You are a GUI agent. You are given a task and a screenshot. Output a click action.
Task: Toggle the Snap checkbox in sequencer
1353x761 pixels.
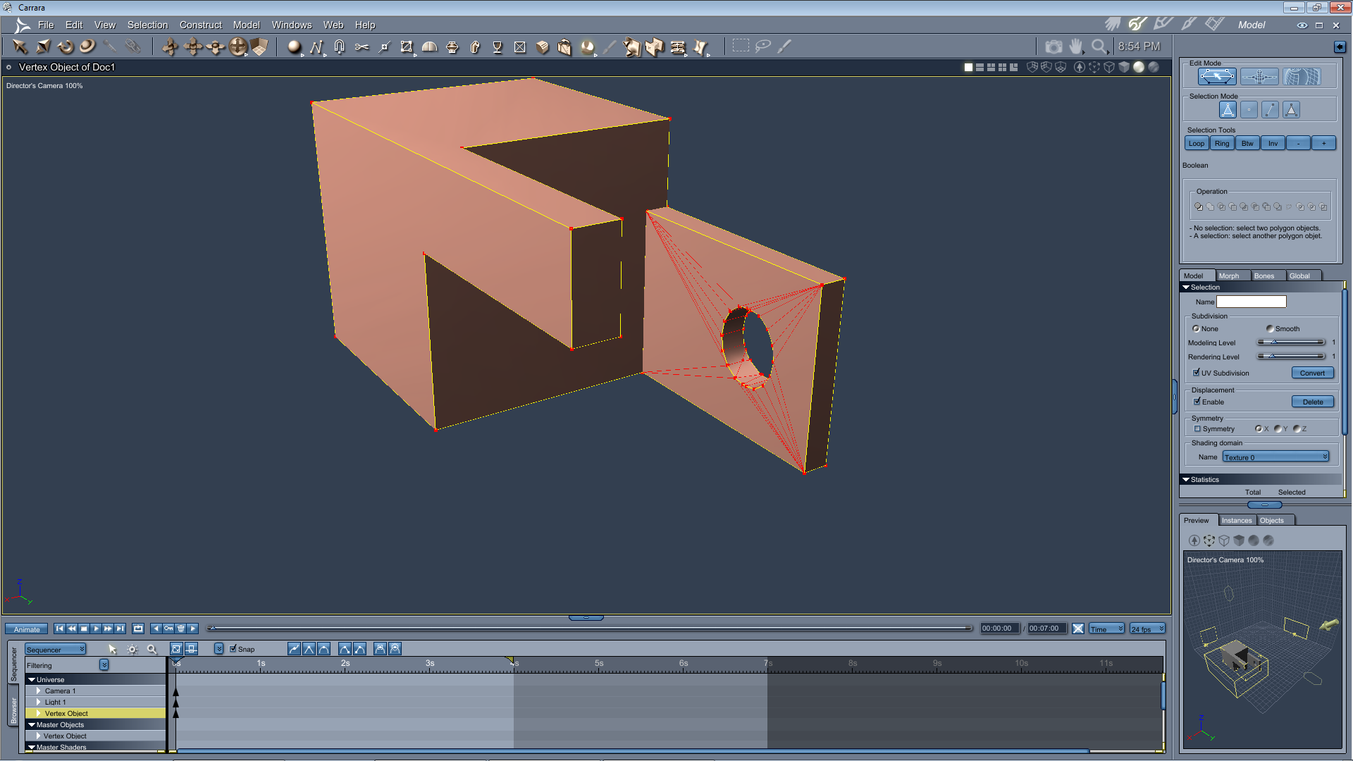coord(233,649)
